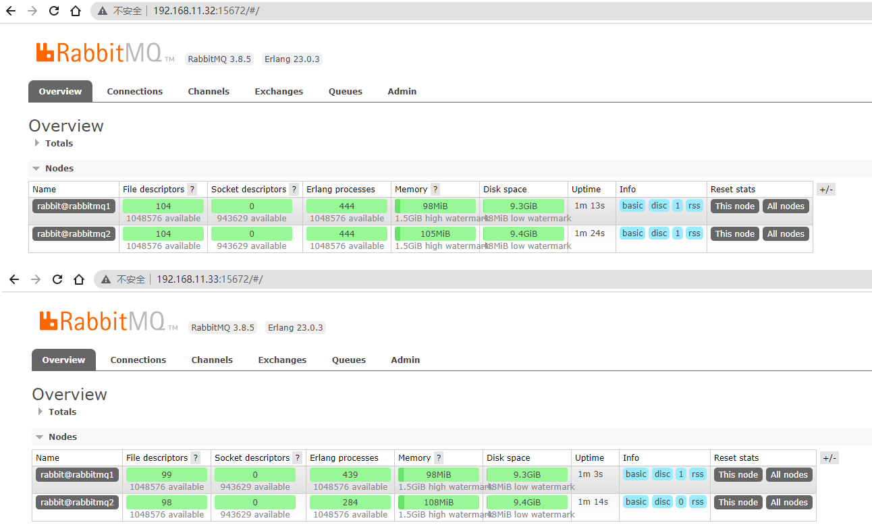Image resolution: width=872 pixels, height=531 pixels.
Task: Open Memory help in the bottom Nodes table
Action: coord(439,458)
